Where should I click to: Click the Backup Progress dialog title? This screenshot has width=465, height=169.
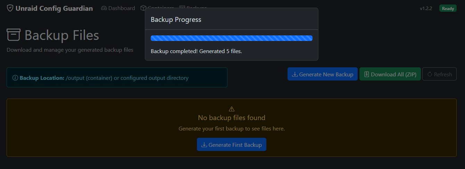pyautogui.click(x=176, y=19)
